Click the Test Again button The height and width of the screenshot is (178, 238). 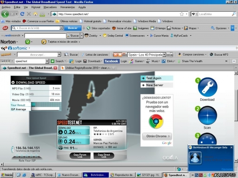pyautogui.click(x=157, y=78)
